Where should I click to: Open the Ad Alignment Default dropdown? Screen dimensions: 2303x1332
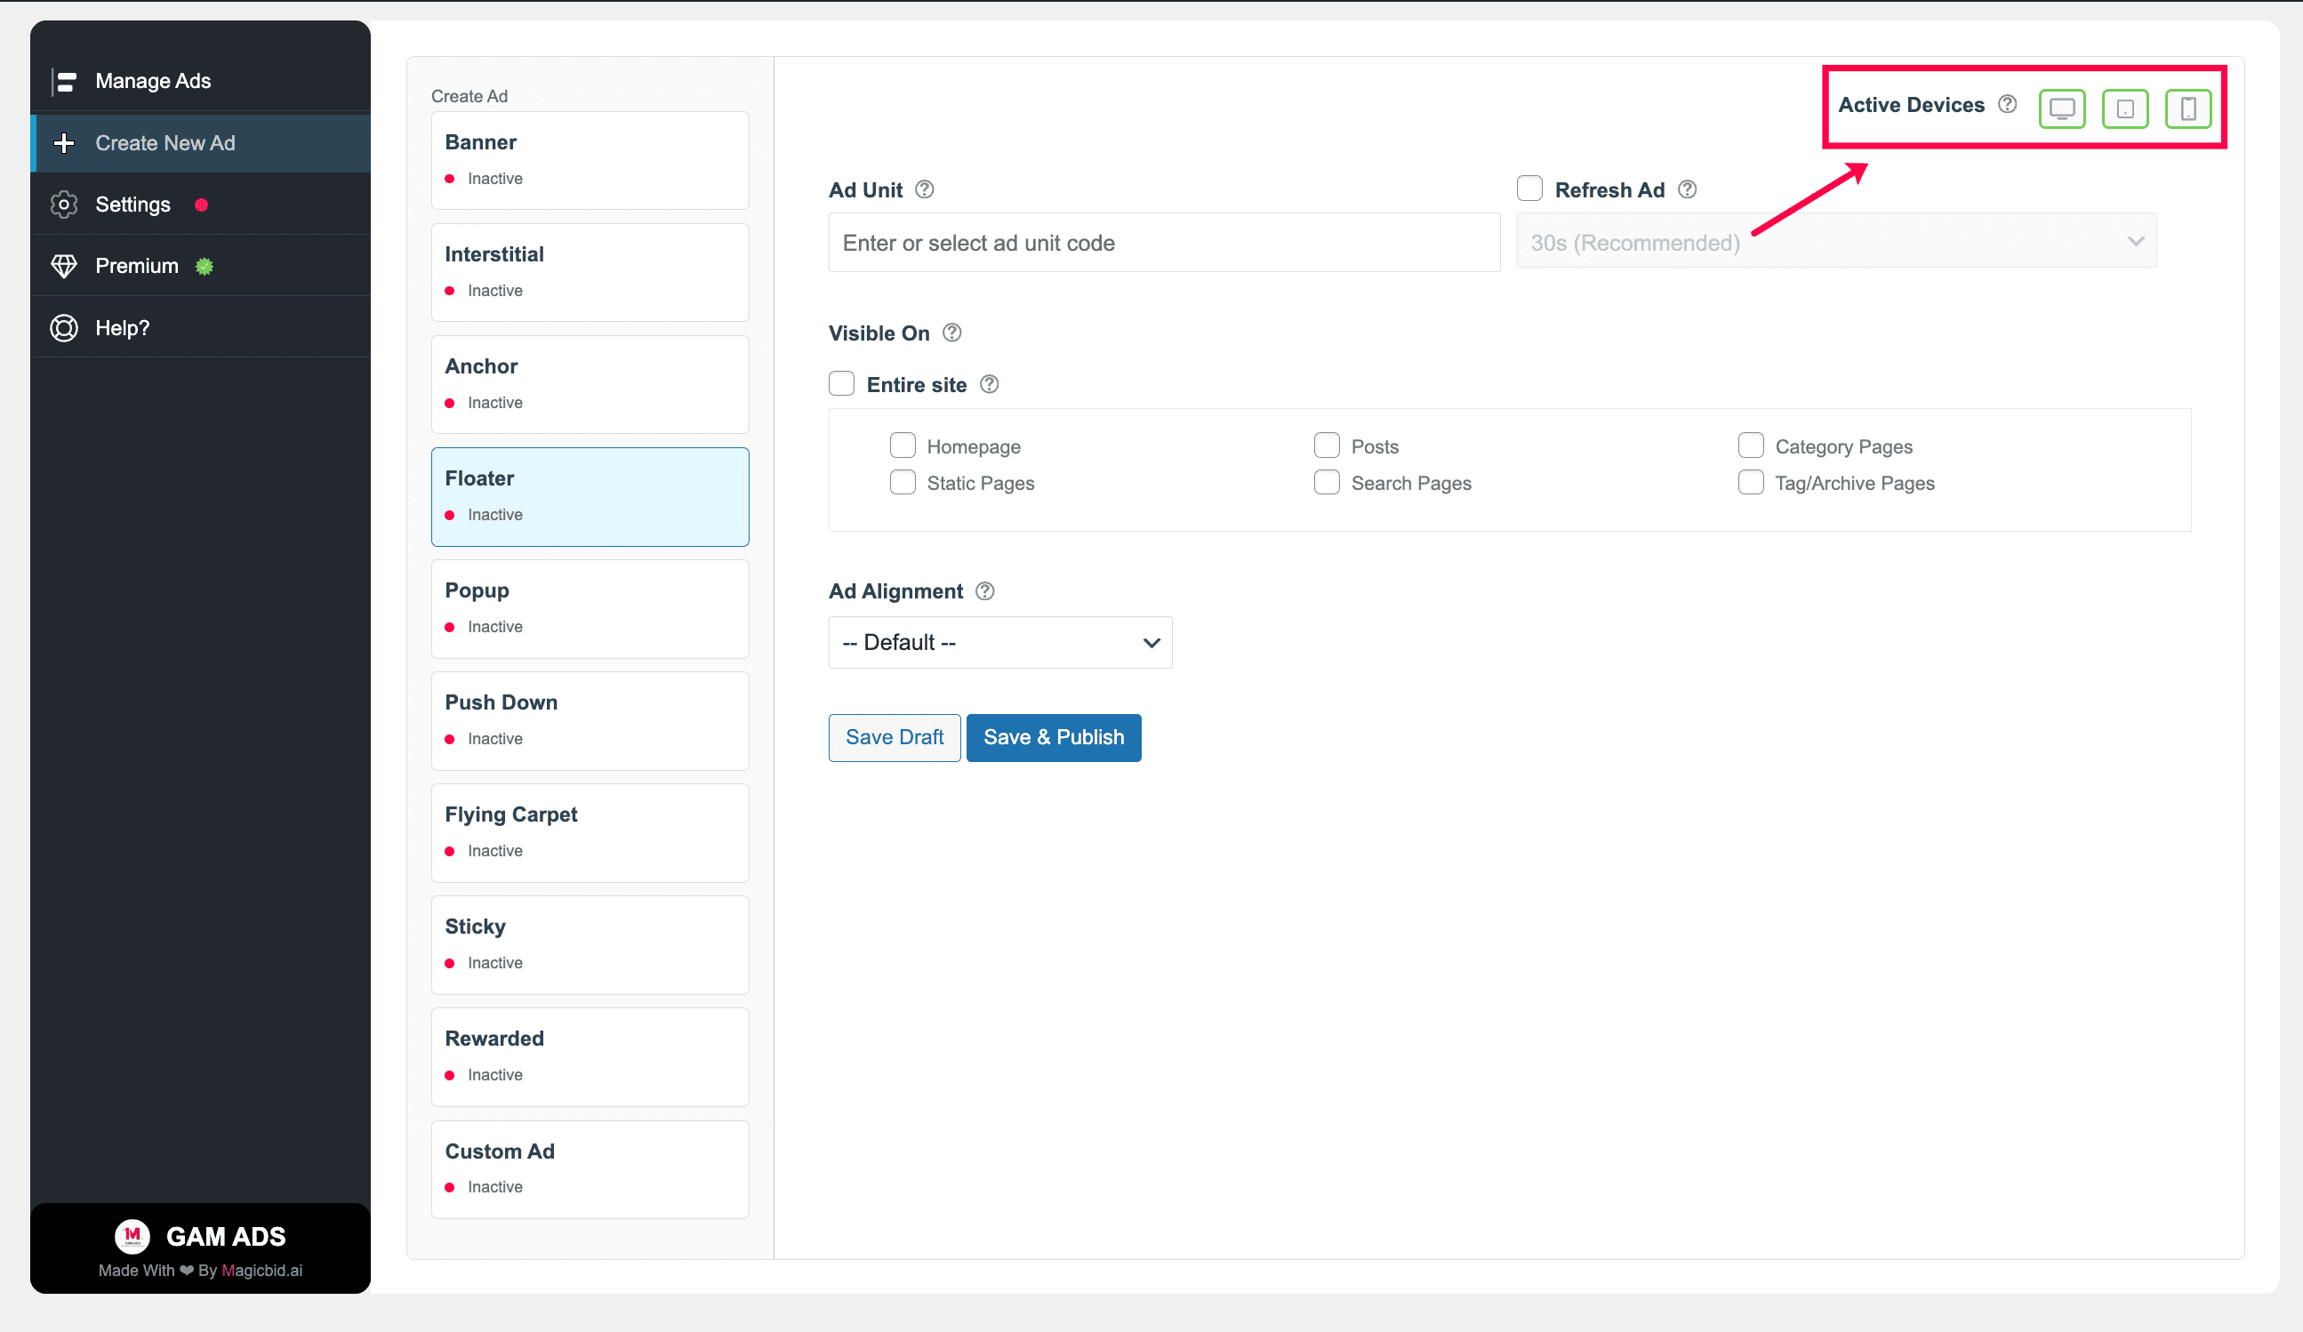[x=999, y=642]
